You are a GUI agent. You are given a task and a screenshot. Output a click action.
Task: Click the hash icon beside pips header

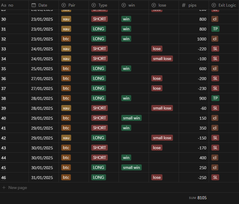184,5
